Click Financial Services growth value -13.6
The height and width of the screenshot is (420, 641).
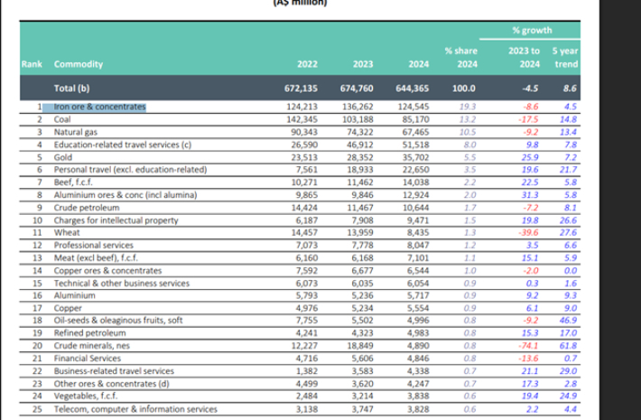[528, 359]
